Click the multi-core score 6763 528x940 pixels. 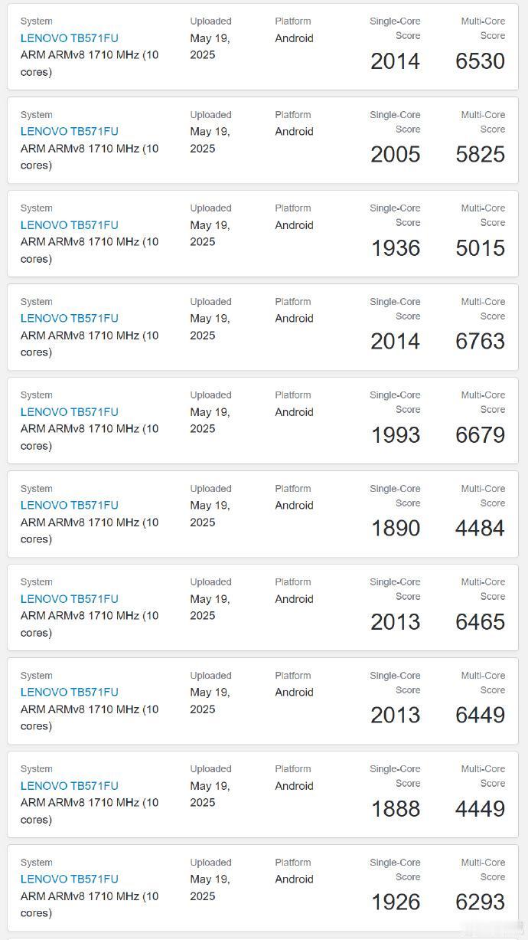481,342
